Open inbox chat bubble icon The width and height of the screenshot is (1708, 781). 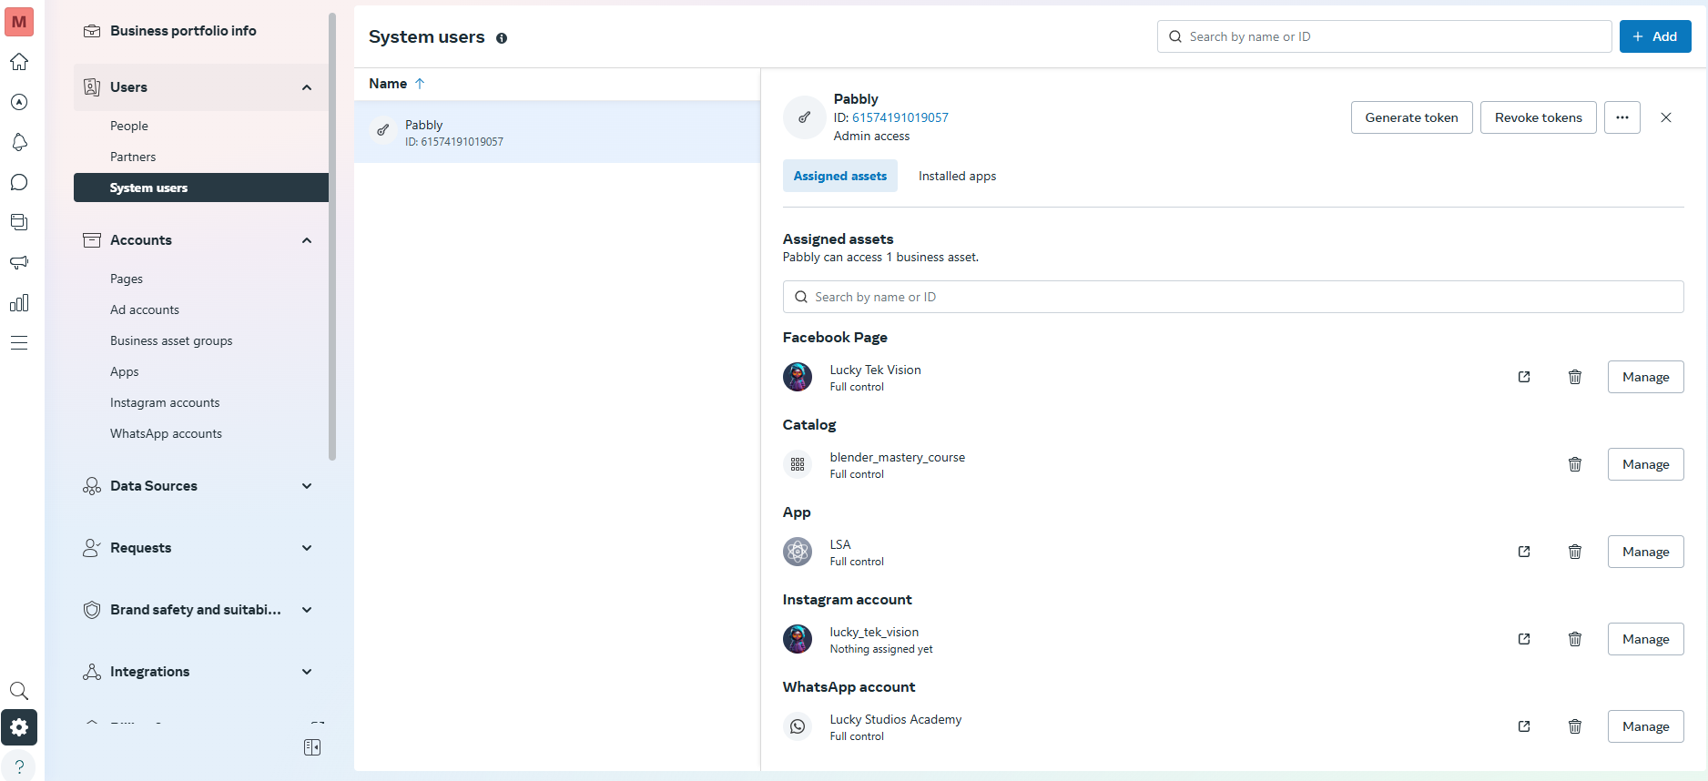(19, 182)
